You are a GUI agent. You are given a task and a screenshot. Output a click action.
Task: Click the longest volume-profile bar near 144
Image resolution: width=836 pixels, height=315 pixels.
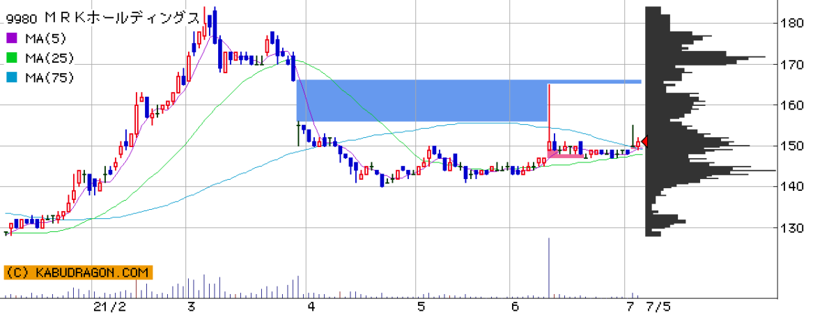coord(710,170)
